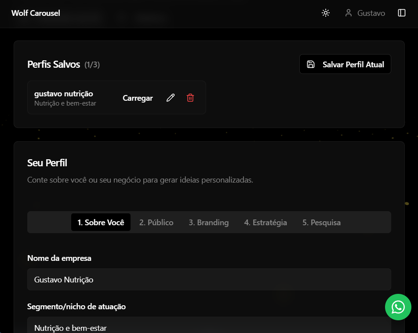
Task: Open the WhatsApp chat floating button
Action: (x=398, y=307)
